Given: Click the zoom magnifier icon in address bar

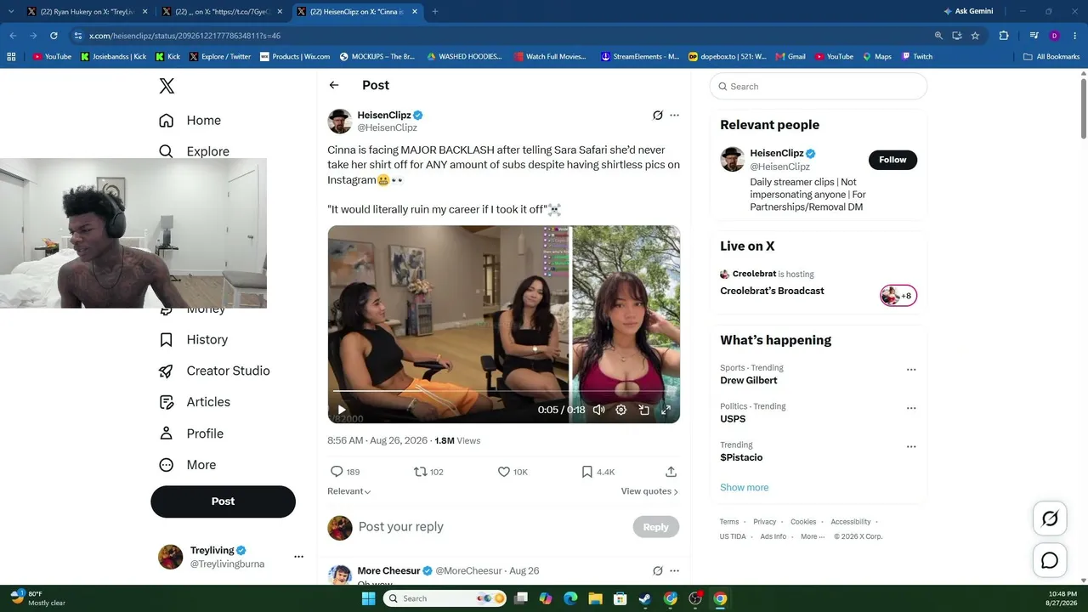Looking at the screenshot, I should click(x=938, y=36).
